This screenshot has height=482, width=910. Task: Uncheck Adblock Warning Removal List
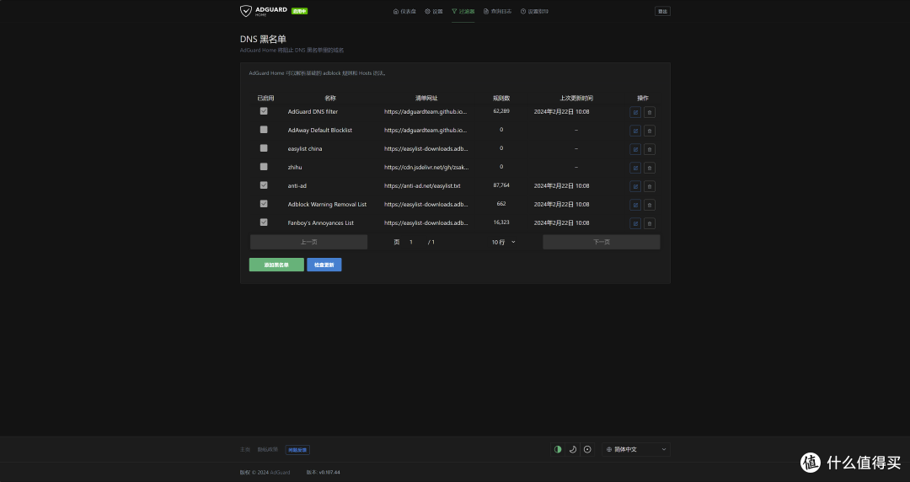[264, 204]
